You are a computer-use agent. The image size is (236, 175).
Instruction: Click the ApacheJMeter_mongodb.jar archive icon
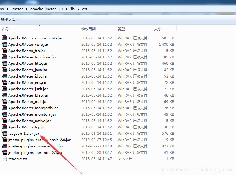coord(5,108)
